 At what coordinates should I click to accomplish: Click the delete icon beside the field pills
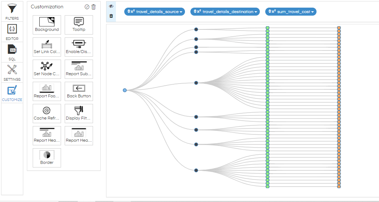(x=111, y=16)
